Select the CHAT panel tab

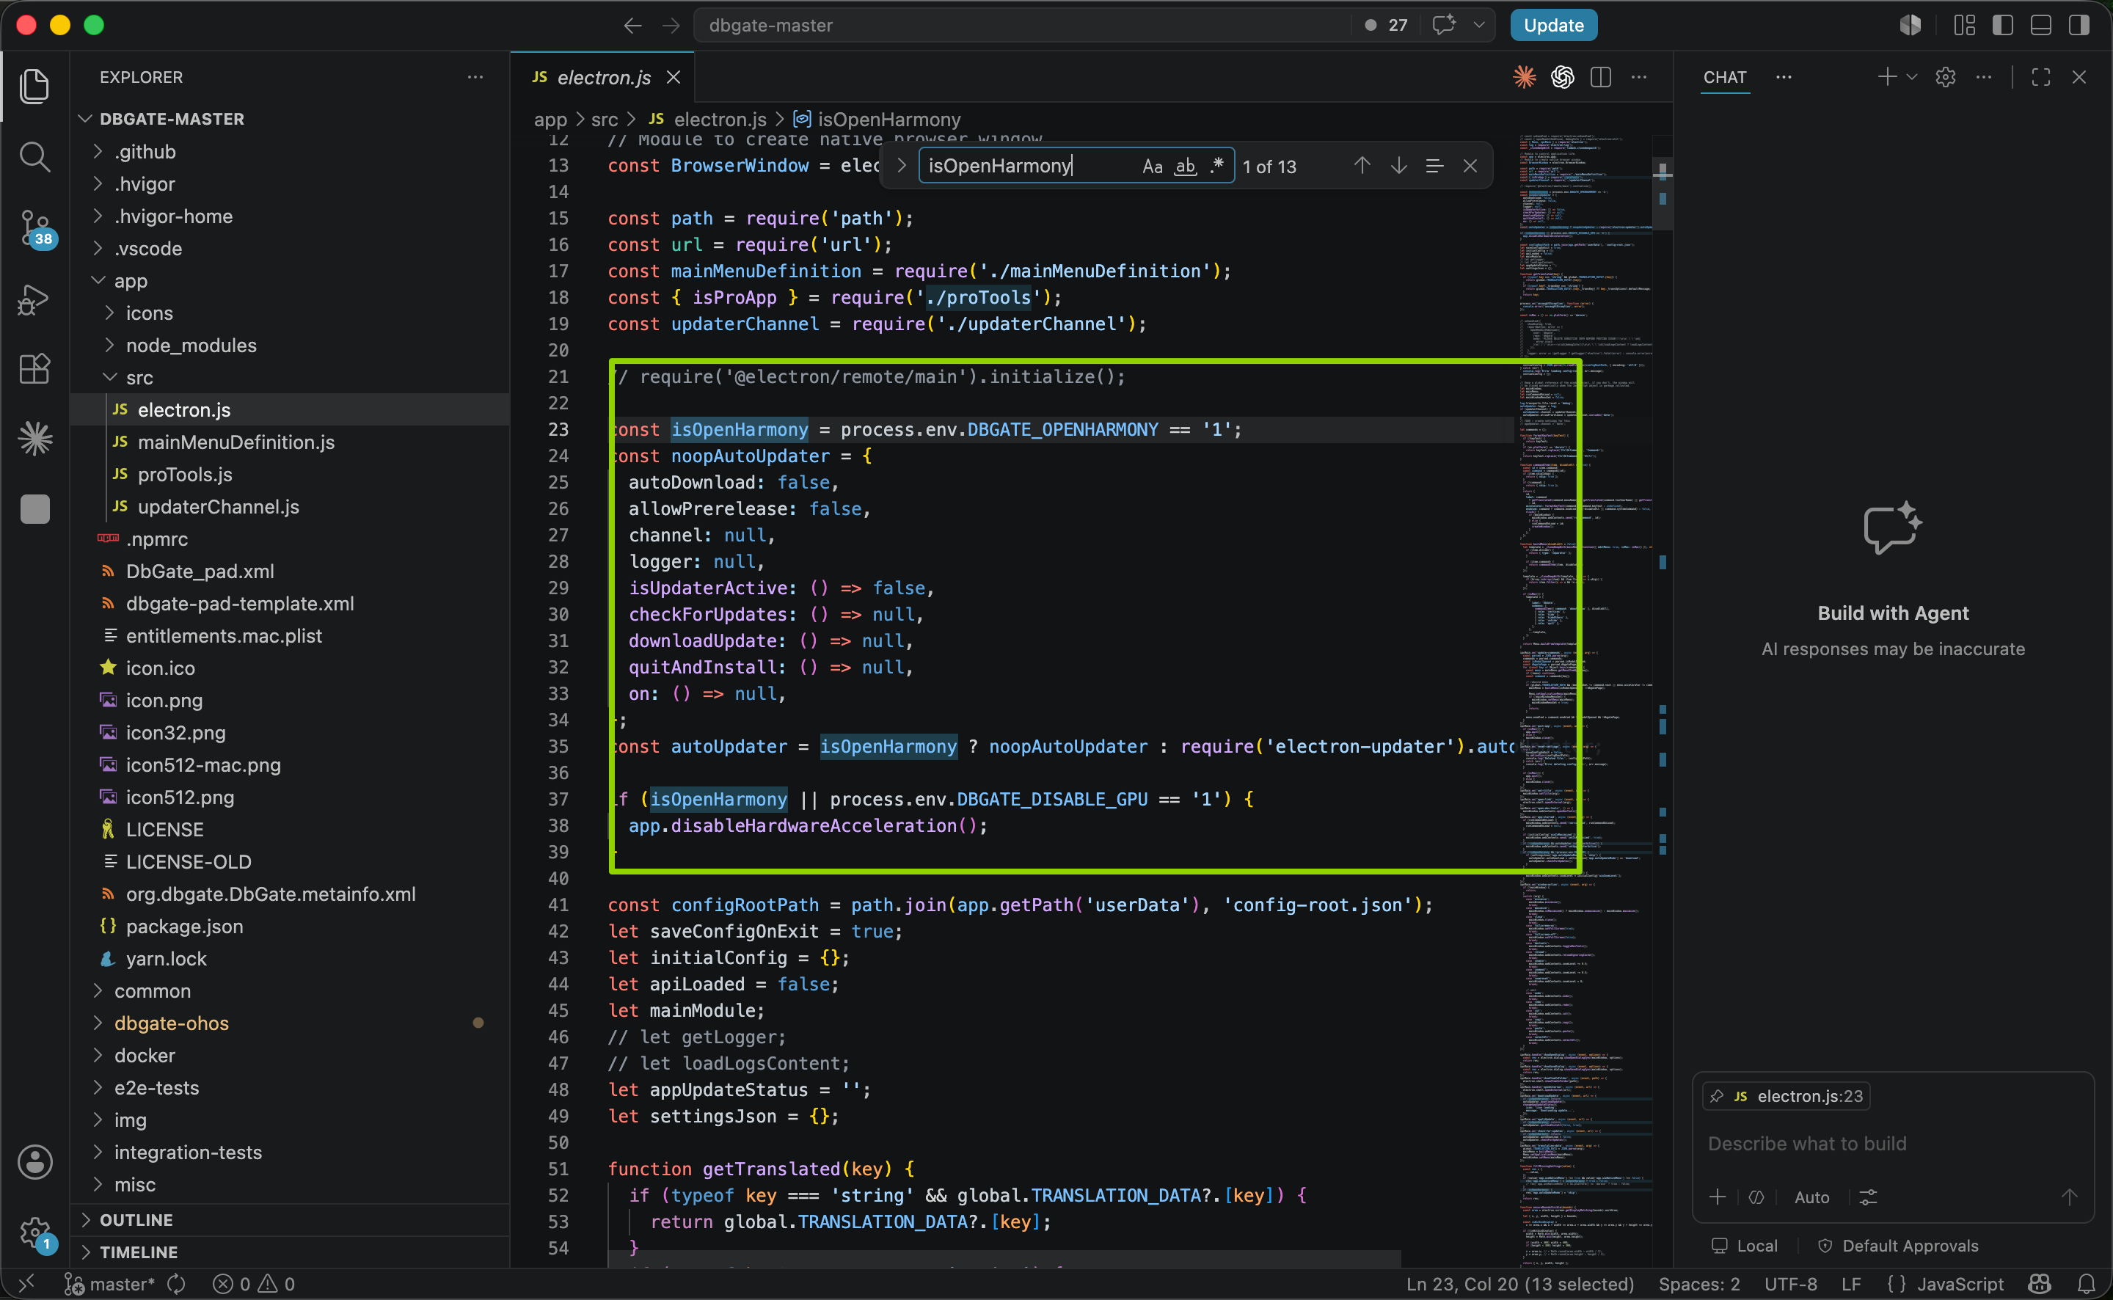coord(1724,77)
